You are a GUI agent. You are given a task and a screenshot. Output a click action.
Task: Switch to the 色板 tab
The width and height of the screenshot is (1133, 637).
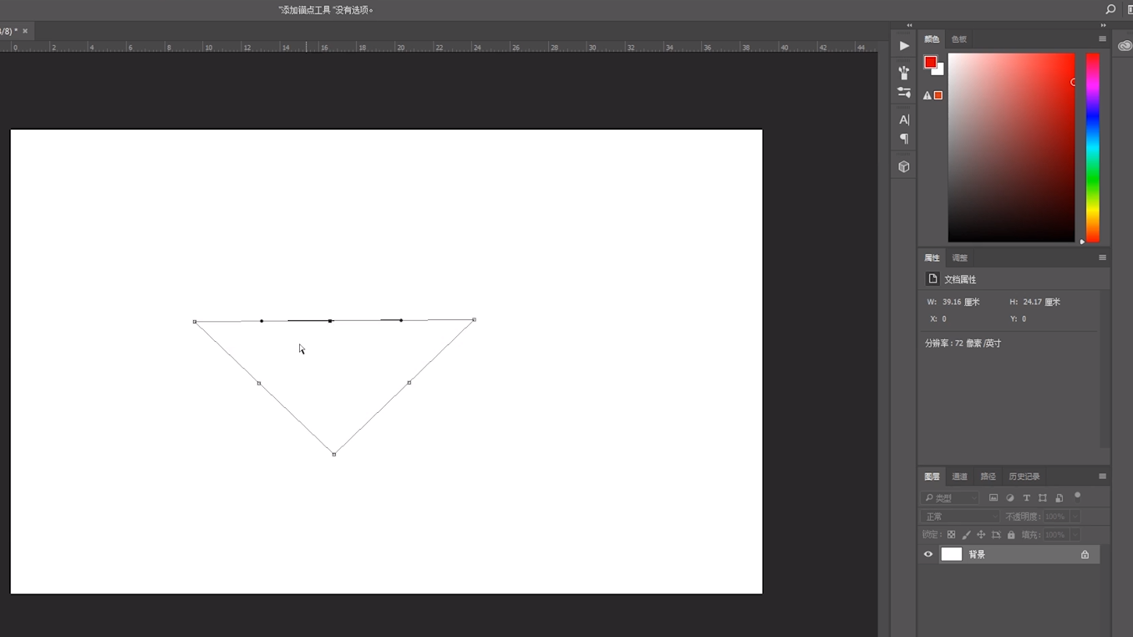click(x=959, y=39)
